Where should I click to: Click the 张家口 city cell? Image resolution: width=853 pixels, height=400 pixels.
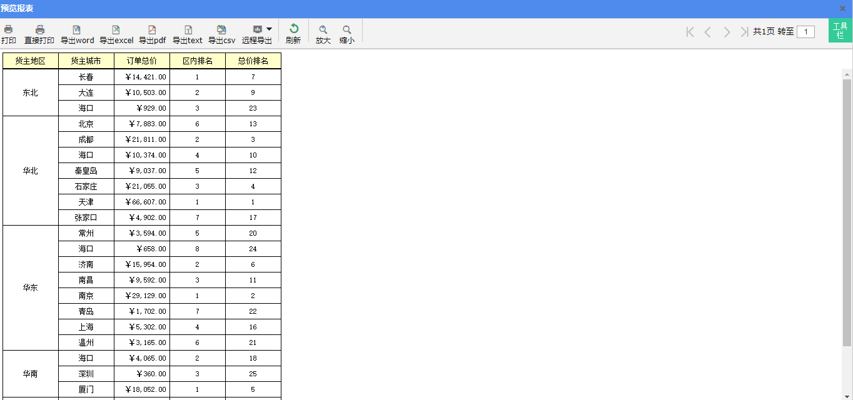pos(86,217)
